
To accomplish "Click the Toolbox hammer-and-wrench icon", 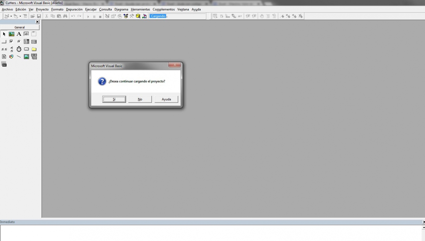I will click(132, 16).
